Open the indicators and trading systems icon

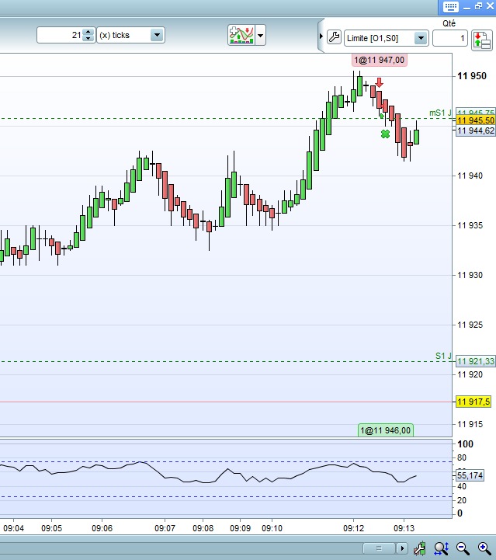click(x=241, y=35)
